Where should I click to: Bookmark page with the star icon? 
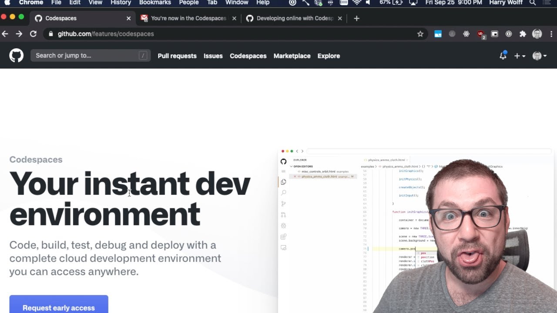(x=420, y=34)
